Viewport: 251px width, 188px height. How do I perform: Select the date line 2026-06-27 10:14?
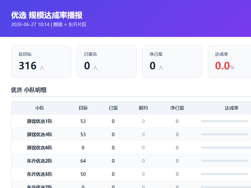click(x=30, y=25)
